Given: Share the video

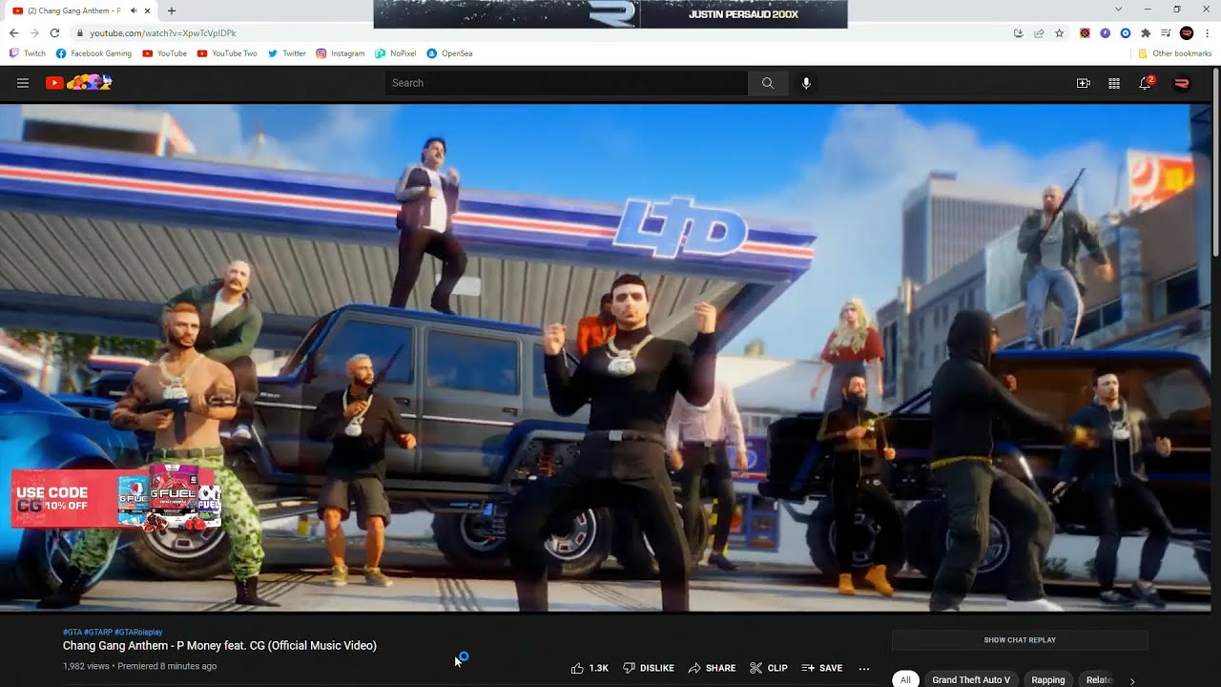Looking at the screenshot, I should [x=712, y=668].
